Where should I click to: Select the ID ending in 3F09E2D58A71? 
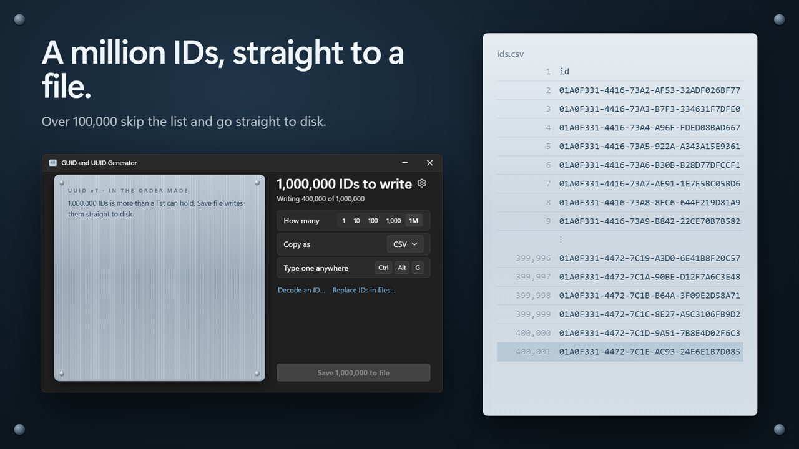tap(650, 296)
